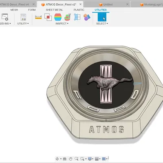Click the orange cube on the MustangLogo tab
Image resolution: width=163 pixels, height=163 pixels.
point(142,4)
